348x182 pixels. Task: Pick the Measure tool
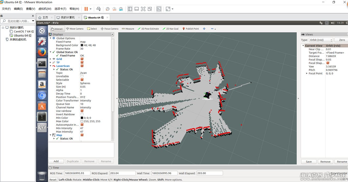click(128, 29)
